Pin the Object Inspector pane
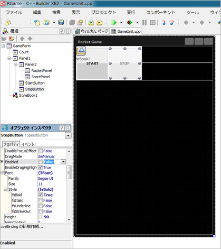The height and width of the screenshot is (249, 221). coord(62,128)
